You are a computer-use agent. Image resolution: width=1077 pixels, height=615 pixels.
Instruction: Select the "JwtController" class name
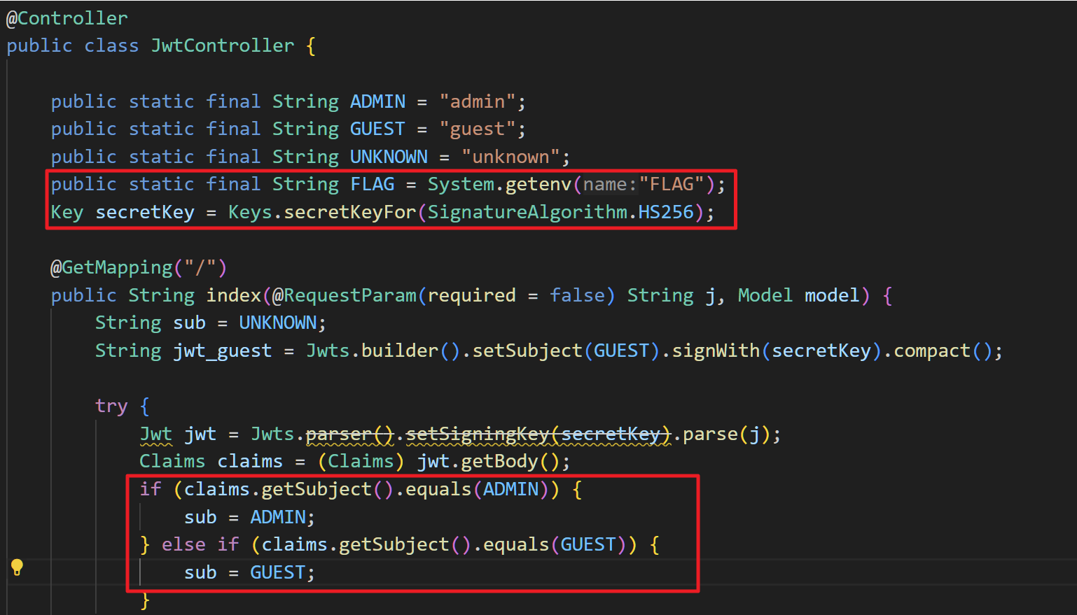223,45
